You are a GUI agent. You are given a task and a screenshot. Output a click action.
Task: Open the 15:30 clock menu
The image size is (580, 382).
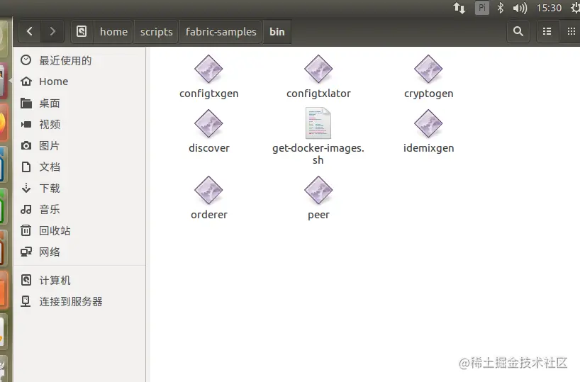(549, 8)
